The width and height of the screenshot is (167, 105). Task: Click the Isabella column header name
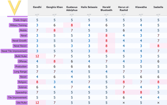click(158, 7)
